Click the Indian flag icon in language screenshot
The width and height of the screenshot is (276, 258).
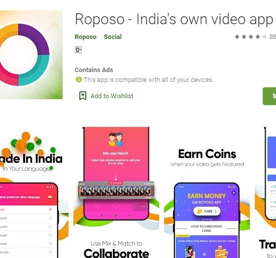pos(50,197)
